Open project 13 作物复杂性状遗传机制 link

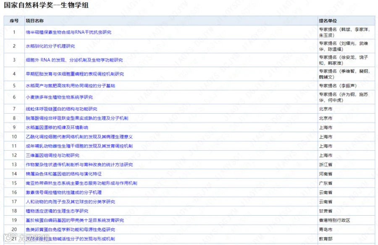pyautogui.click(x=79, y=165)
